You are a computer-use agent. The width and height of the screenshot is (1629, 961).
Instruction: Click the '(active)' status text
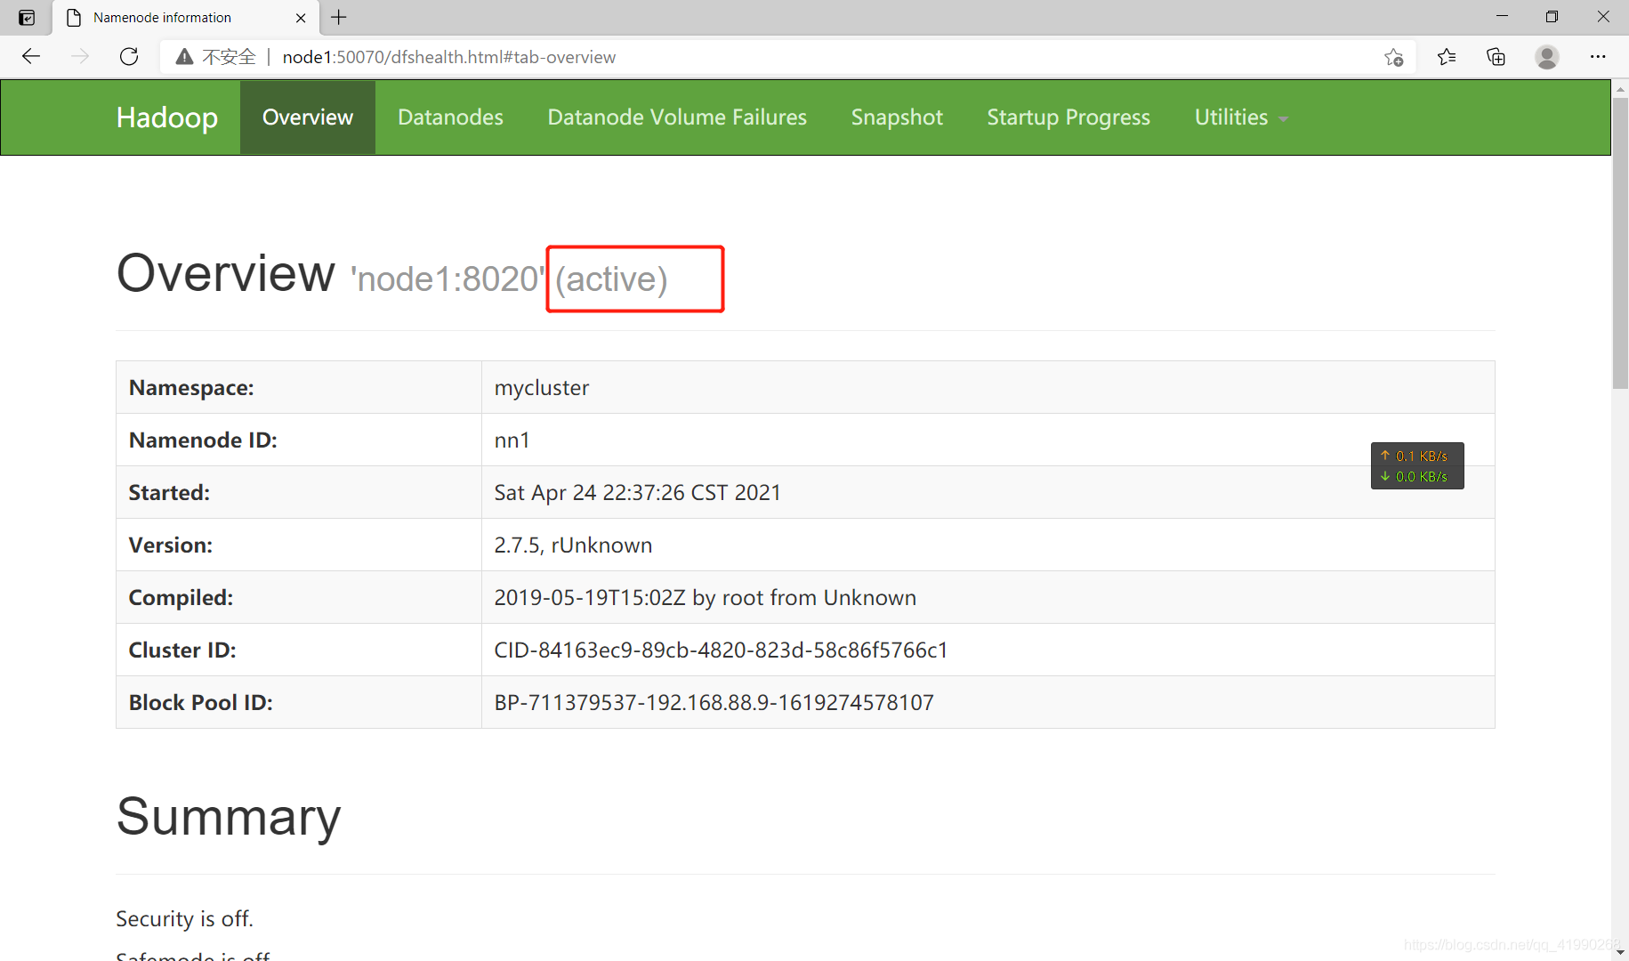tap(611, 279)
